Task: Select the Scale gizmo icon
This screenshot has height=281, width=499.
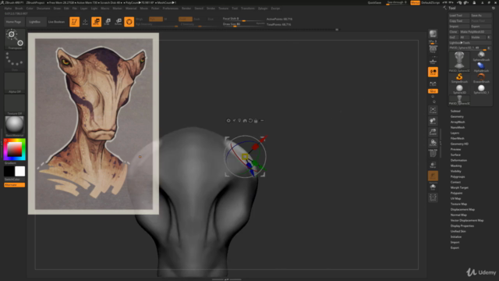Action: [x=108, y=22]
